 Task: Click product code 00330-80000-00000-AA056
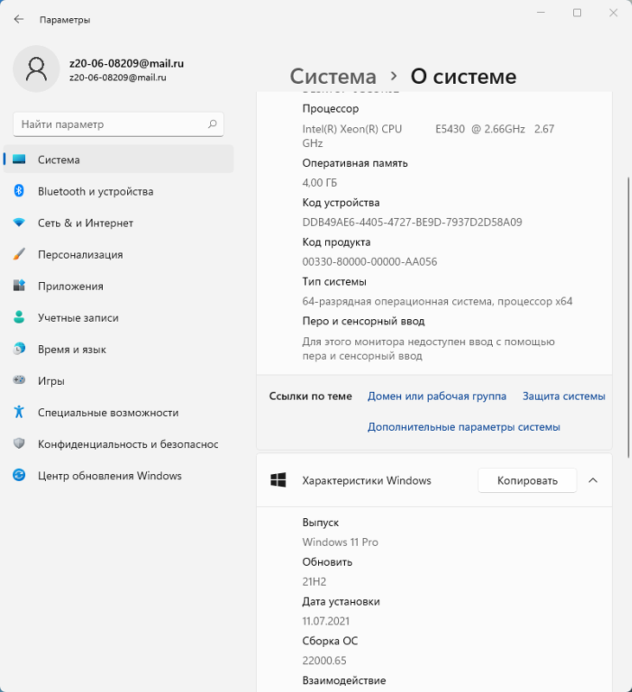tap(369, 262)
